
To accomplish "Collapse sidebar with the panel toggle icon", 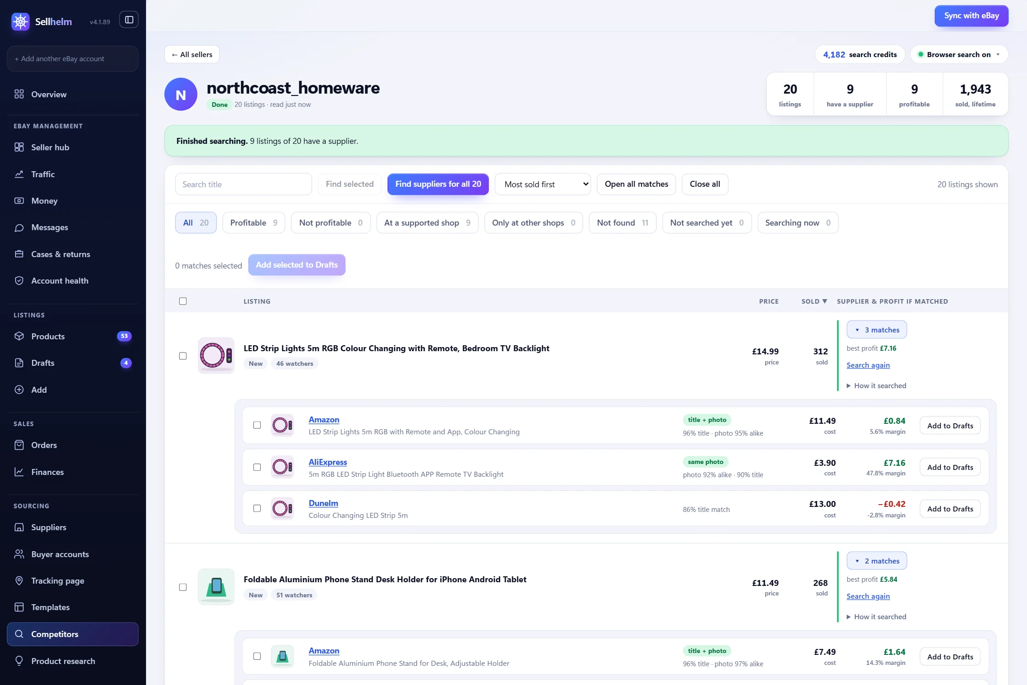I will (129, 20).
